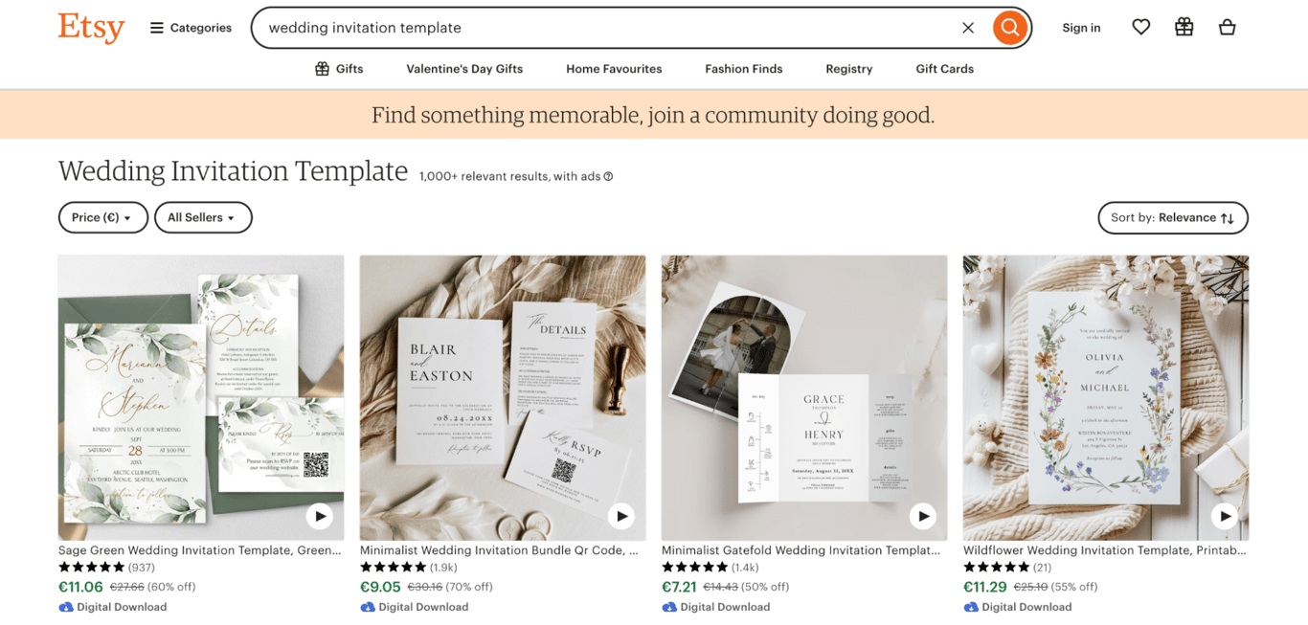The width and height of the screenshot is (1308, 625).
Task: Play the Sage Green invitation listing video
Action: [320, 515]
